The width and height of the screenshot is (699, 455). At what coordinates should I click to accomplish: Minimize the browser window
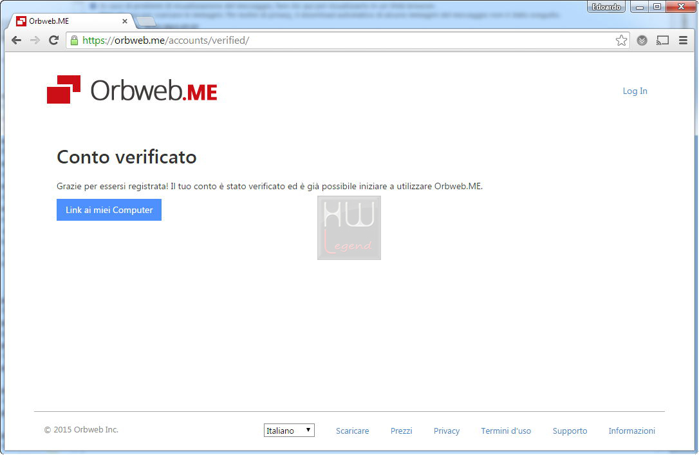[639, 6]
